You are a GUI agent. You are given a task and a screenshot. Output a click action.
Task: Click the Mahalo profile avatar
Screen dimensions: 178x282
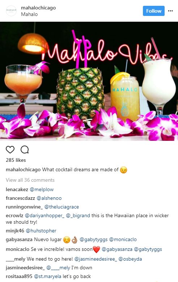[11, 11]
